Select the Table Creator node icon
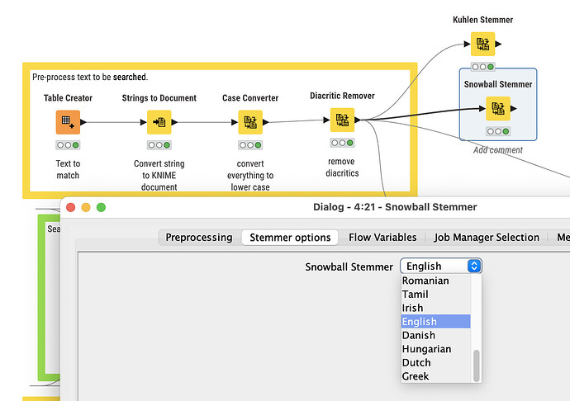The height and width of the screenshot is (401, 570). tap(68, 122)
